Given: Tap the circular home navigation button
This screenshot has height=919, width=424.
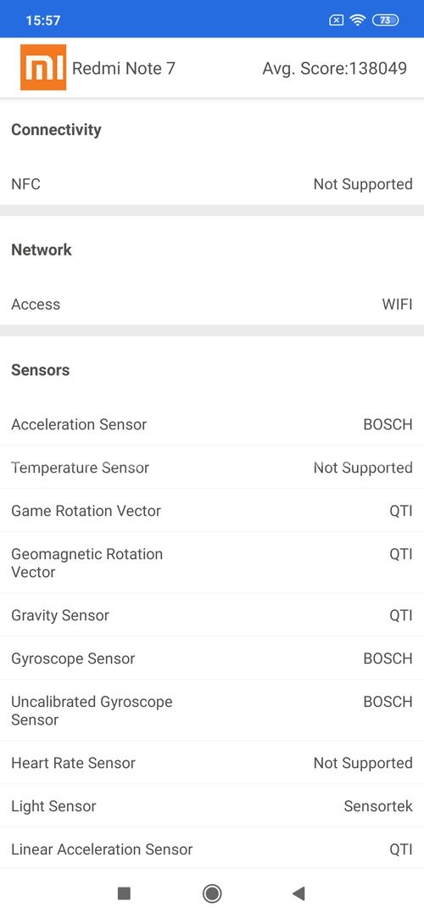Looking at the screenshot, I should [x=211, y=894].
